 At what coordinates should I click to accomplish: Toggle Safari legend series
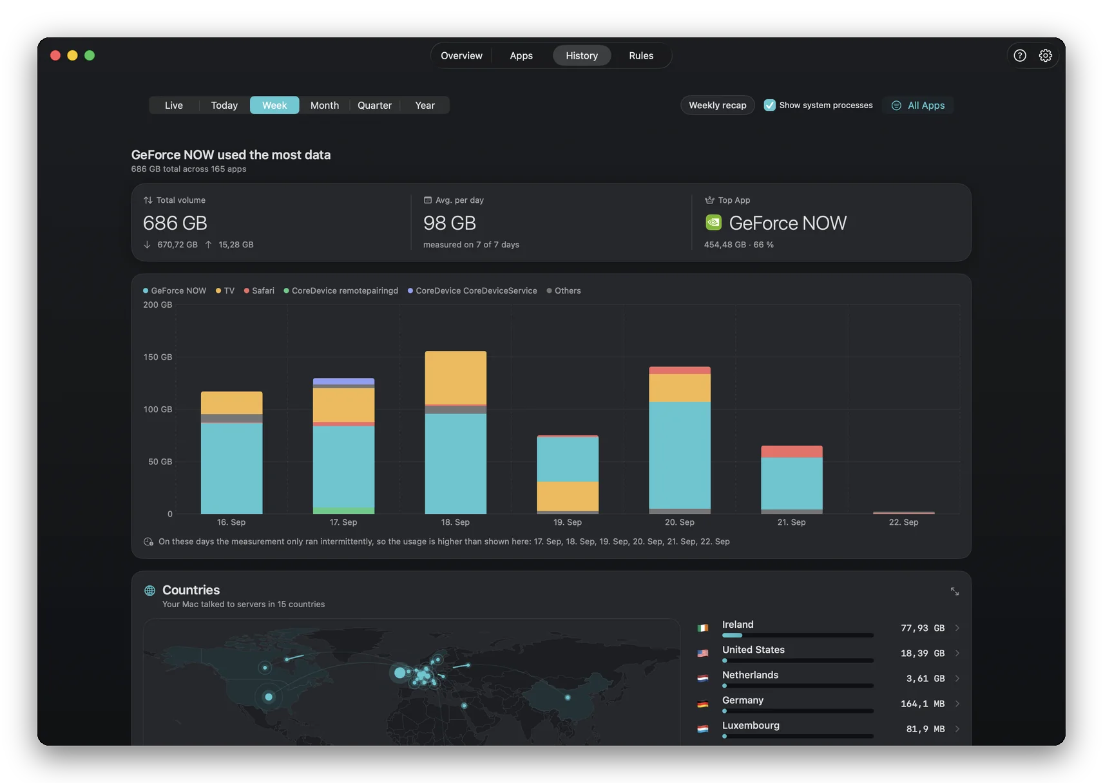click(259, 291)
